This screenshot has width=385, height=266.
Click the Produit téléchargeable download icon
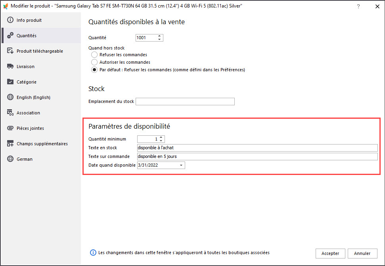10,51
